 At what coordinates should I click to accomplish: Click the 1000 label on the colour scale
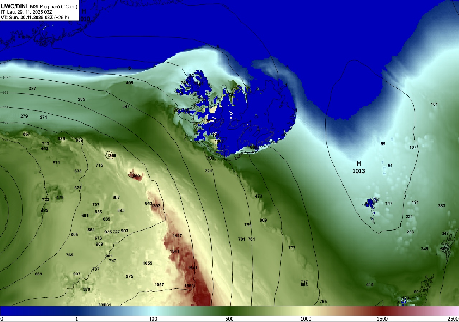[x=306, y=319]
